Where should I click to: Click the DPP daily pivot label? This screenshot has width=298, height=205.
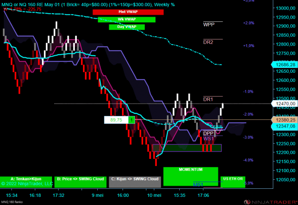208,133
